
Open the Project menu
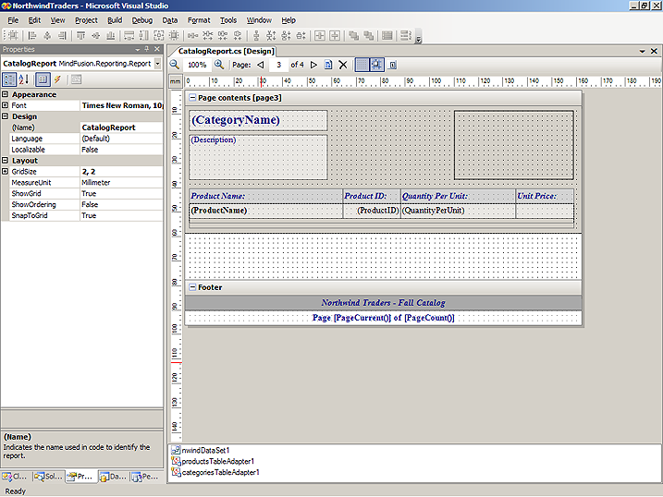tap(86, 19)
